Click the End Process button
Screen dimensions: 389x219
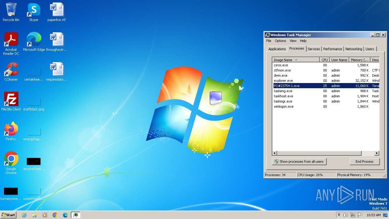(364, 162)
